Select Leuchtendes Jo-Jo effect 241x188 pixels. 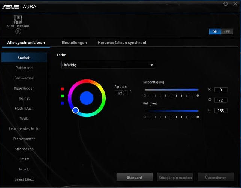[24, 129]
